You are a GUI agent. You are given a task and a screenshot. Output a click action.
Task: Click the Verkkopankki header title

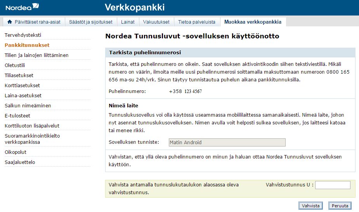pos(135,7)
